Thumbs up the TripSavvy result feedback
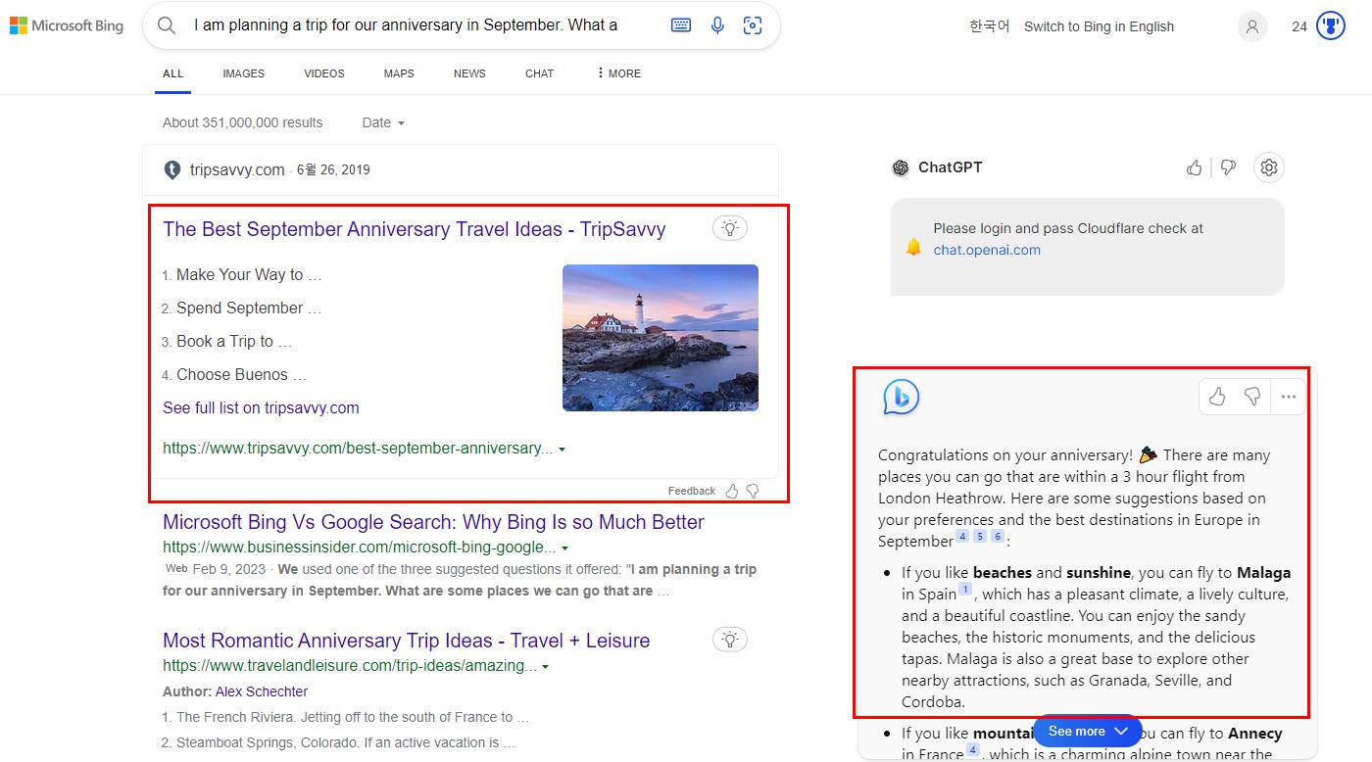This screenshot has height=762, width=1372. pyautogui.click(x=731, y=491)
